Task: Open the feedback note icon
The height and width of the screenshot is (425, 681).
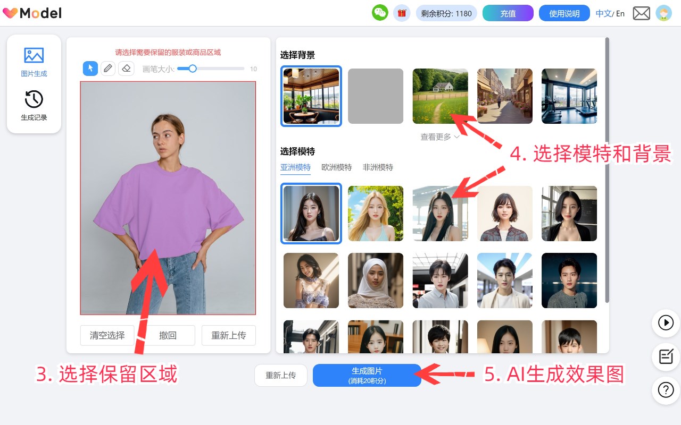Action: point(666,356)
